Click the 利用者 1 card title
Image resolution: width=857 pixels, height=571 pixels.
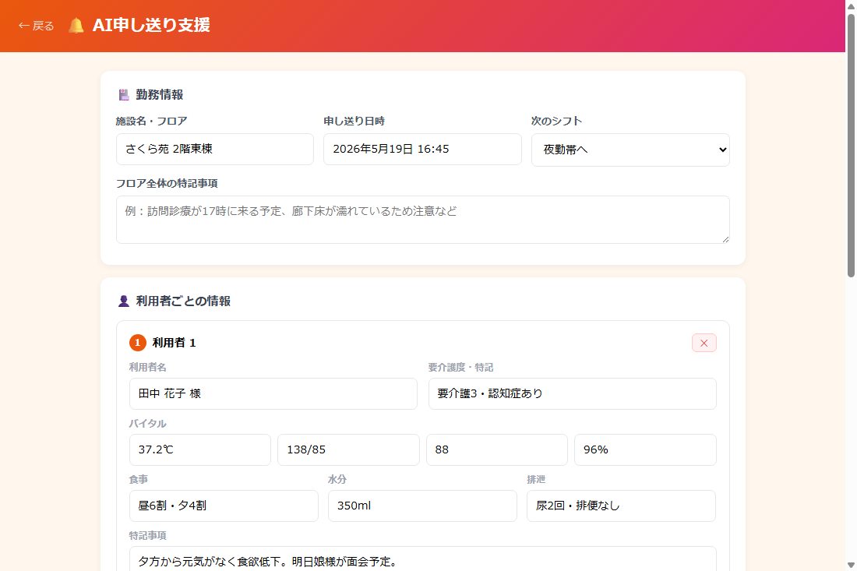coord(174,343)
